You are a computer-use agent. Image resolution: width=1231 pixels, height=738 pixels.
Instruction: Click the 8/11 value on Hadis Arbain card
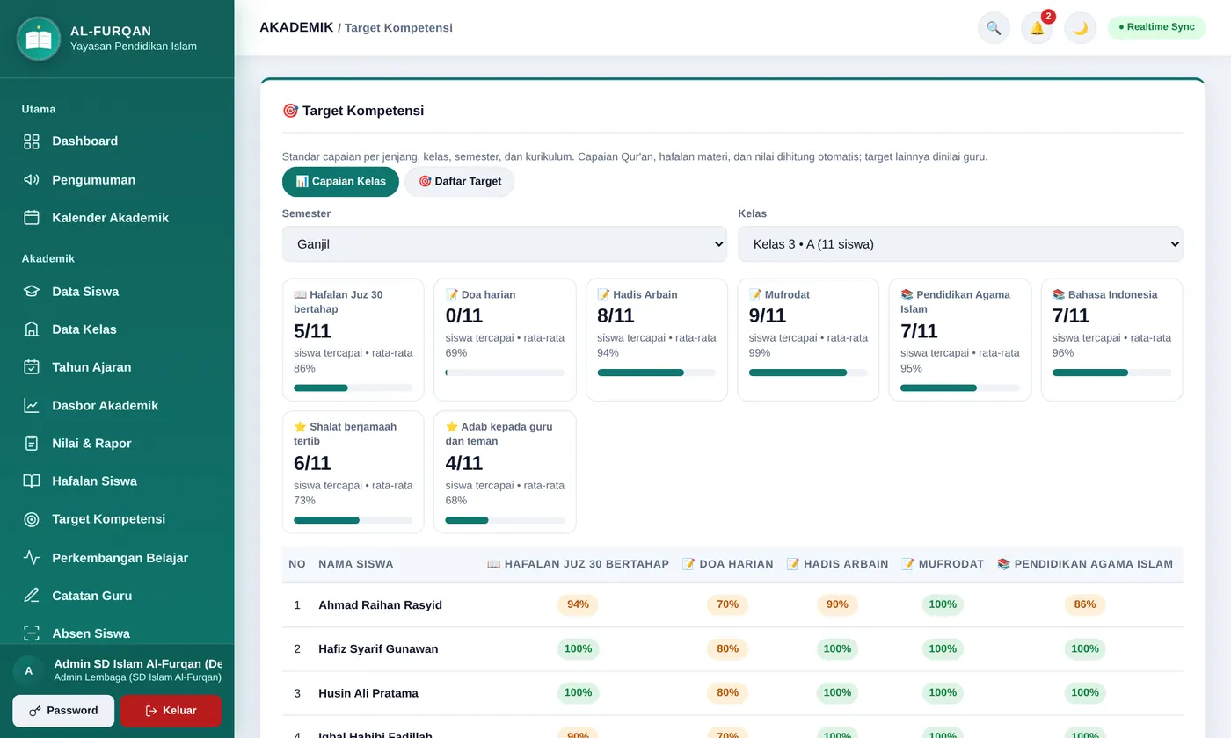pyautogui.click(x=615, y=316)
